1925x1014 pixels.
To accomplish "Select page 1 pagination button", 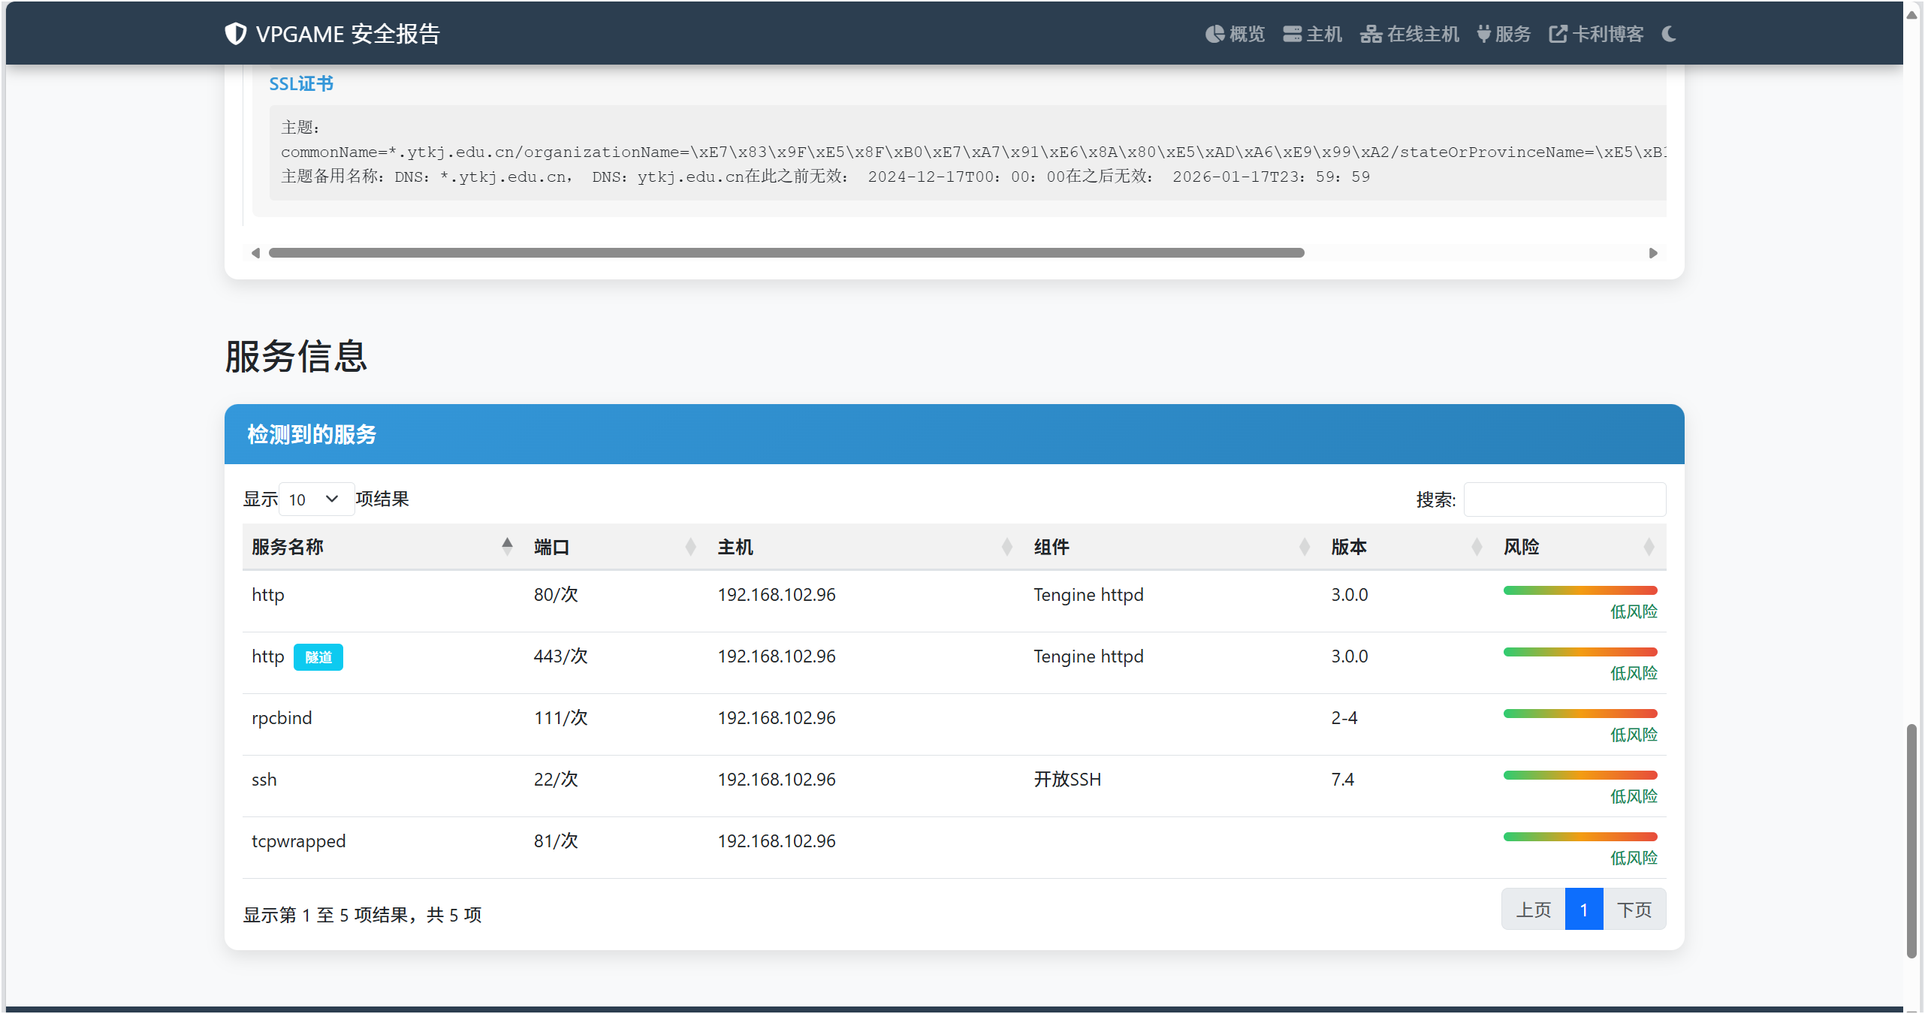I will click(1583, 910).
